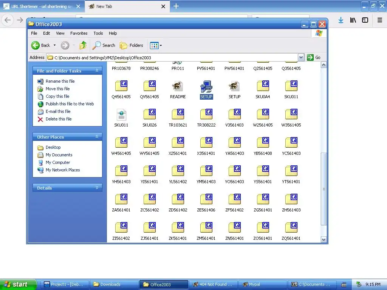Expand the Details panel

pos(97,188)
